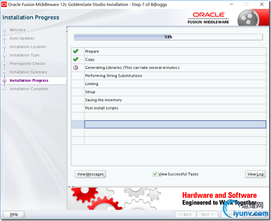
Task: Click the Installation Progress page heading
Action: coord(31,17)
